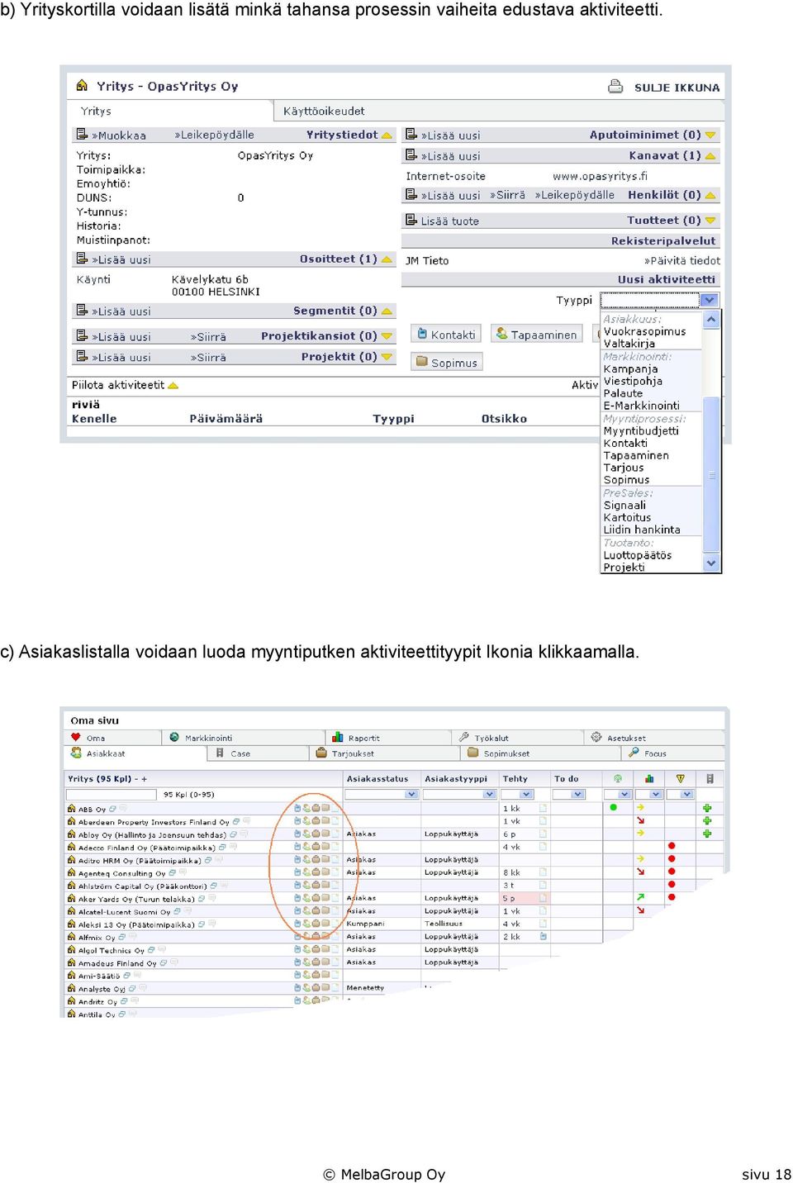Click the printer icon beside SULJE IKKUNA
The width and height of the screenshot is (793, 1183).
[x=615, y=86]
